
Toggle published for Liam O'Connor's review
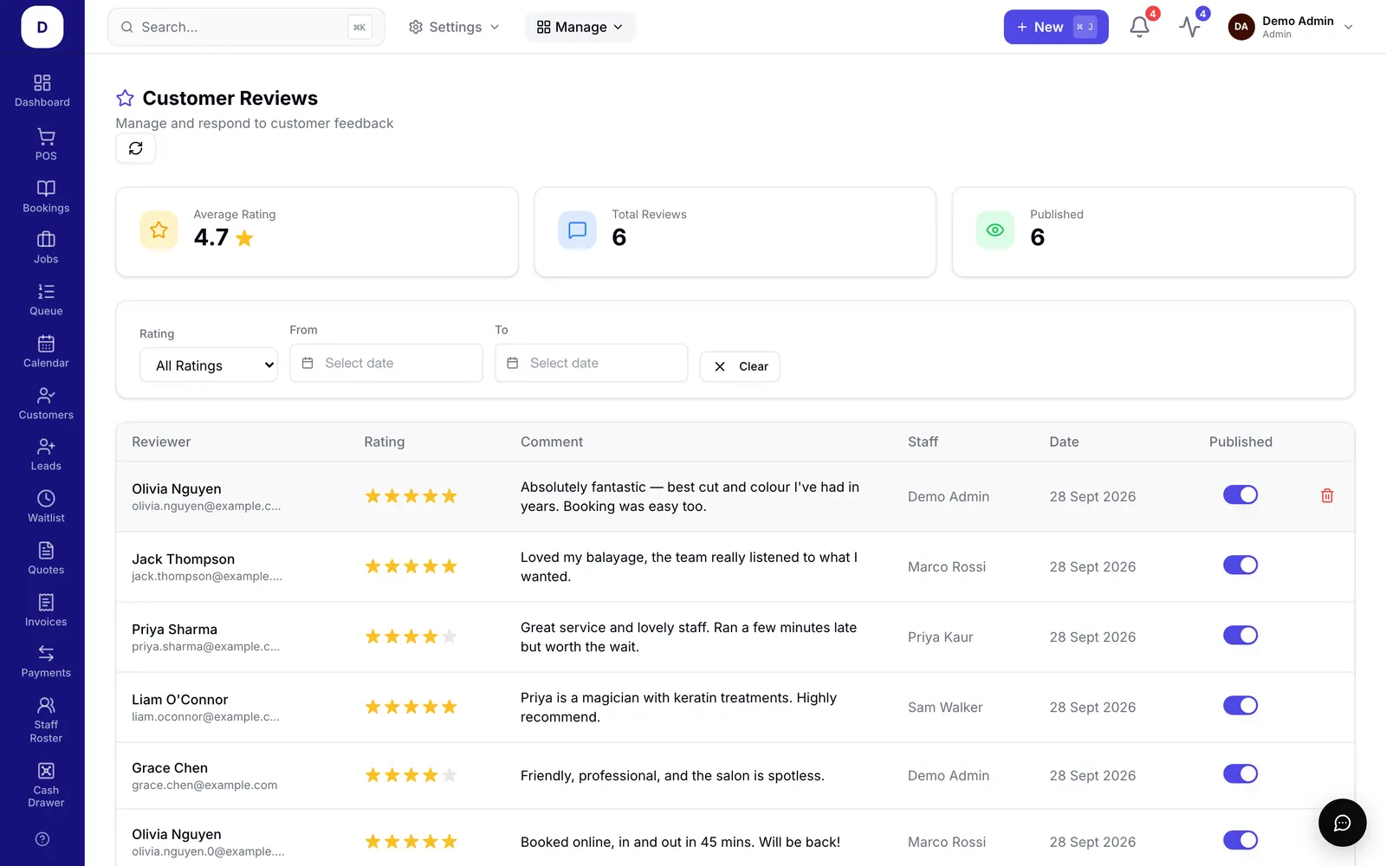point(1240,705)
